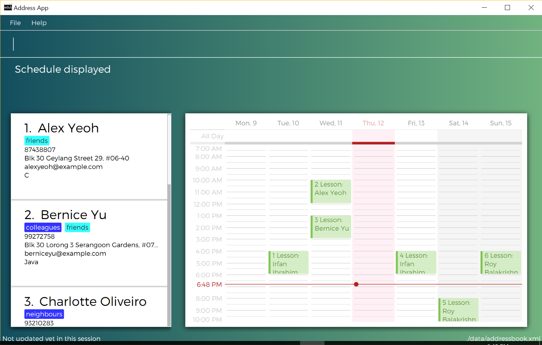Open lesson 4 entry for Irfan Ibrahim

tap(416, 262)
